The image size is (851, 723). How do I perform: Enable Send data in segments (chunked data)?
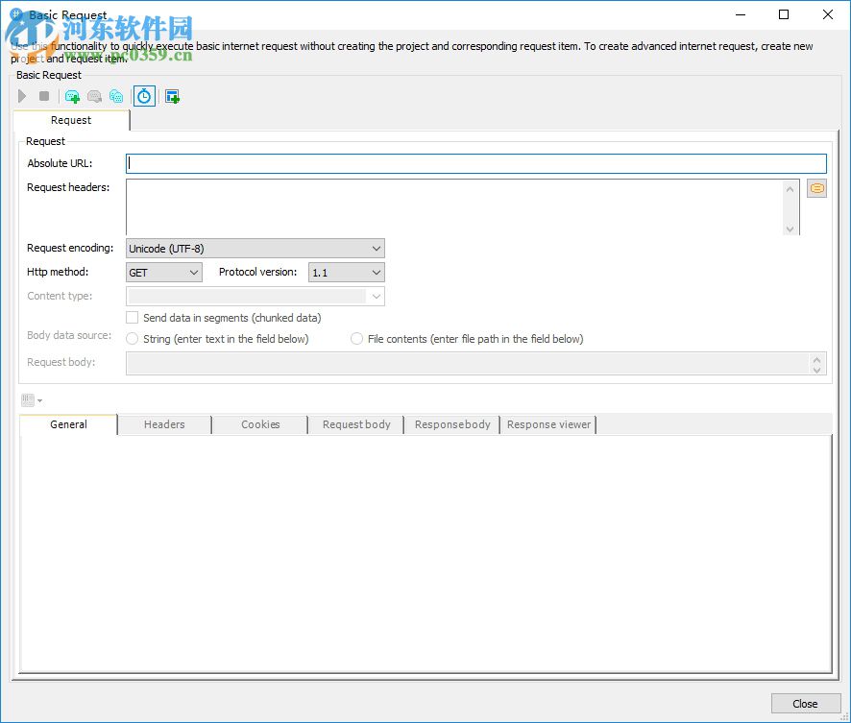click(x=132, y=318)
